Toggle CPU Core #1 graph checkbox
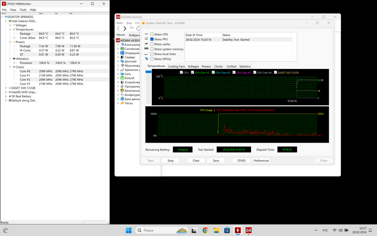Image resolution: width=377 pixels, height=236 pixels. tap(193, 73)
